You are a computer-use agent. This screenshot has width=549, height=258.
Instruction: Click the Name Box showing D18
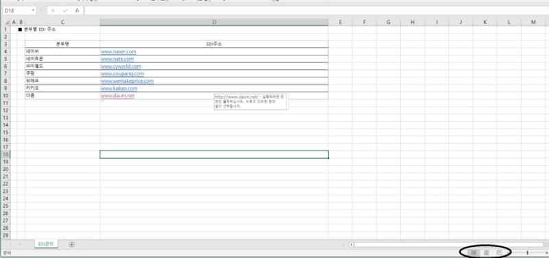16,10
